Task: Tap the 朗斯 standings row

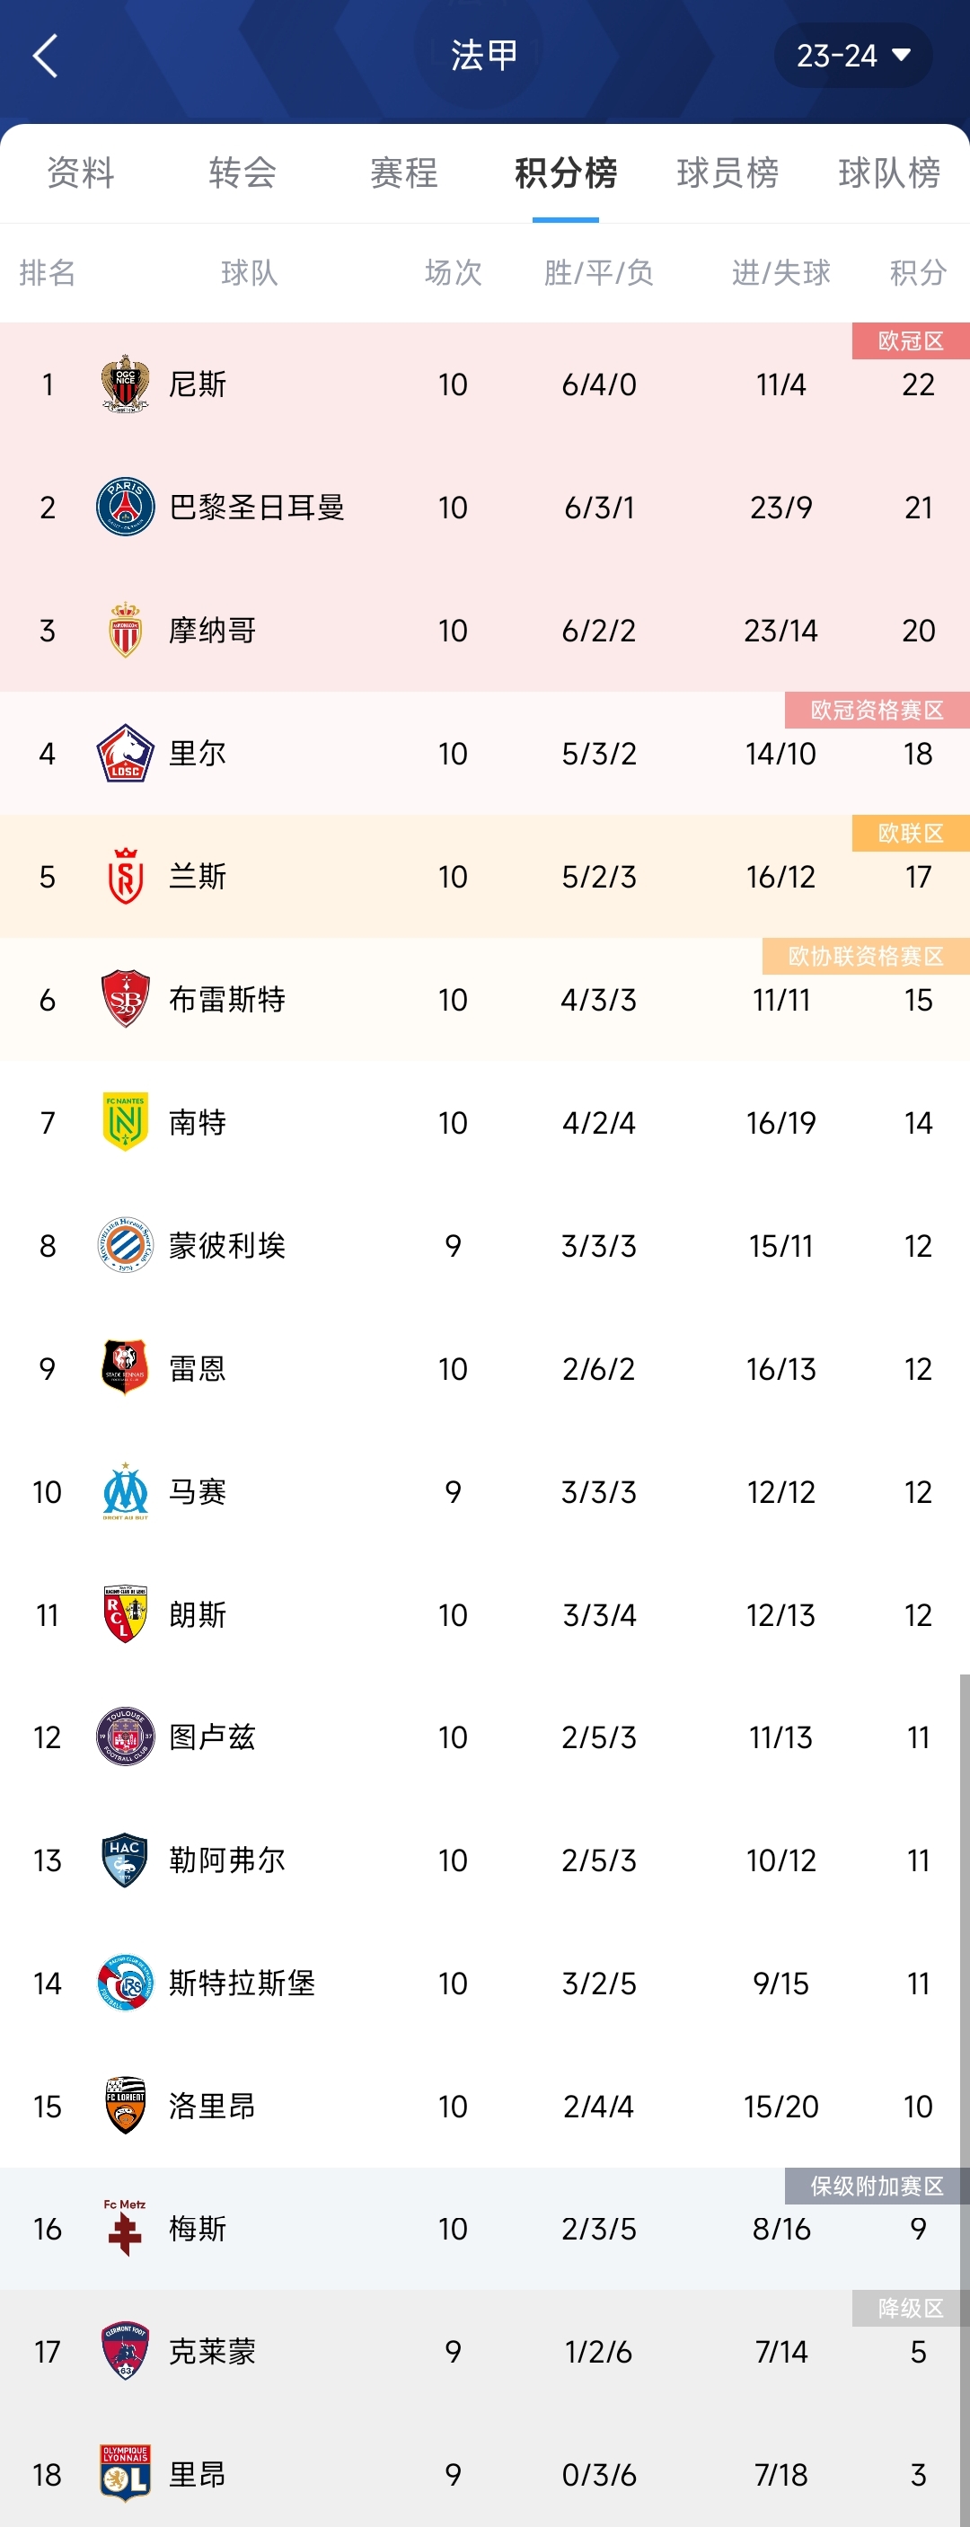Action: pyautogui.click(x=484, y=1614)
